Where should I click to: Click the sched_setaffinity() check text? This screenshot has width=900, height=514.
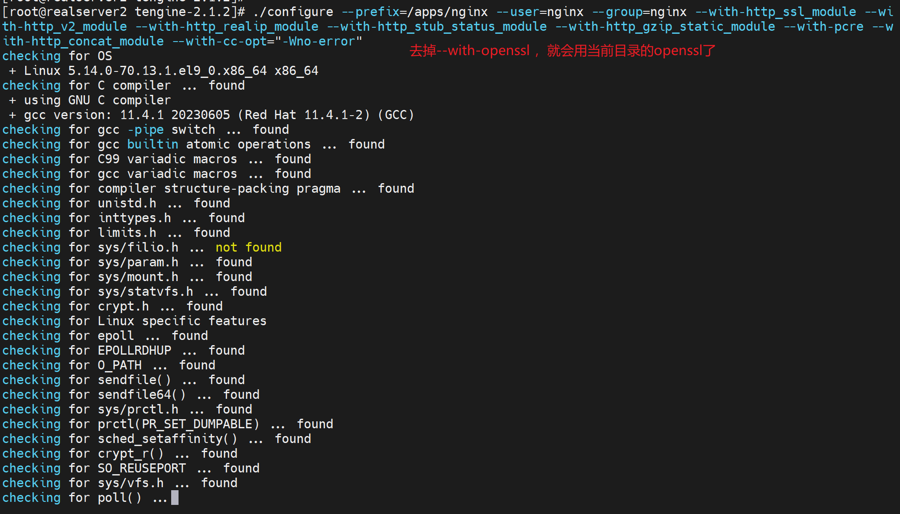click(x=167, y=439)
